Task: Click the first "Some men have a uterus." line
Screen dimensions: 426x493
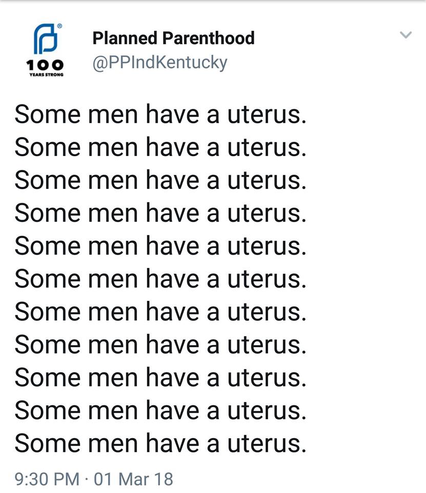Action: pyautogui.click(x=160, y=114)
